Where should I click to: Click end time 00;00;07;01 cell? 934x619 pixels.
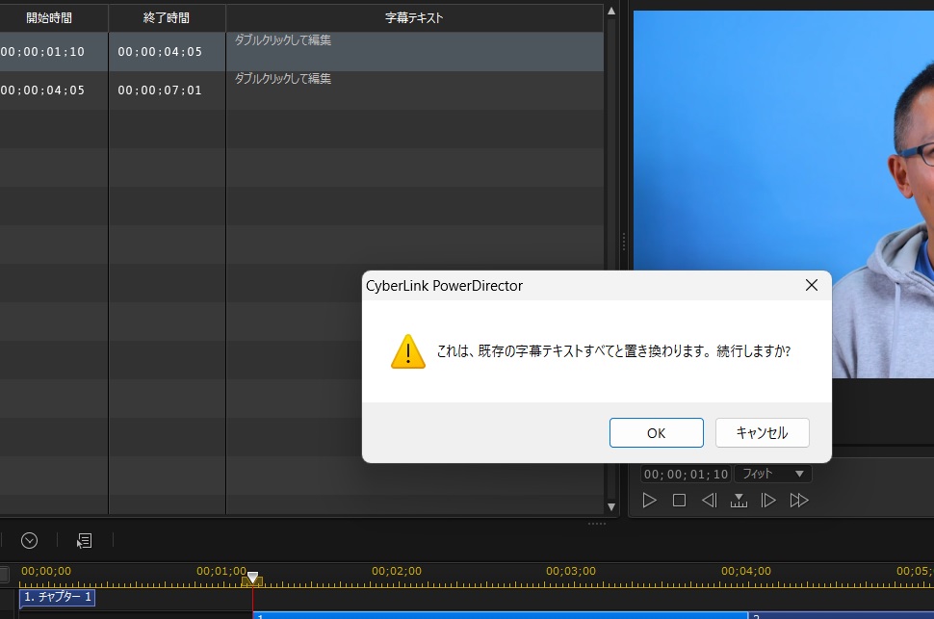[x=167, y=90]
